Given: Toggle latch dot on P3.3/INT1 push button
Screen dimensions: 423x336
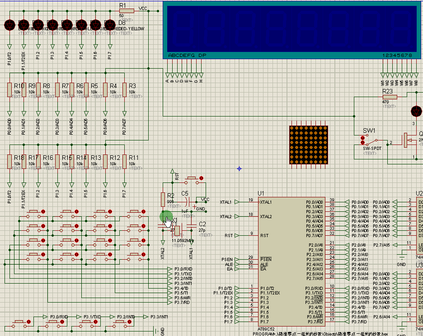Looking at the screenshot, I should (x=129, y=322).
